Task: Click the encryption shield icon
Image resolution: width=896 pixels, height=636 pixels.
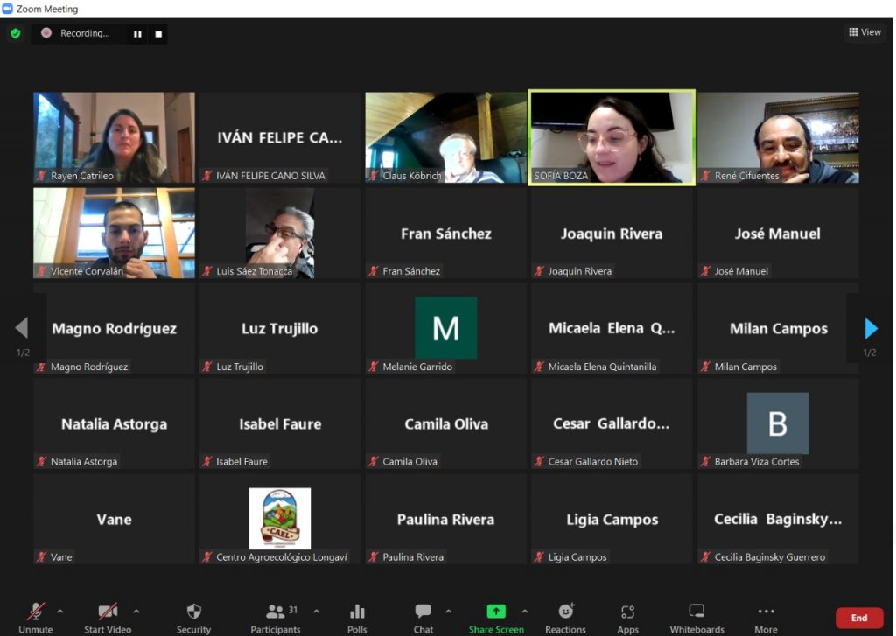Action: click(15, 33)
